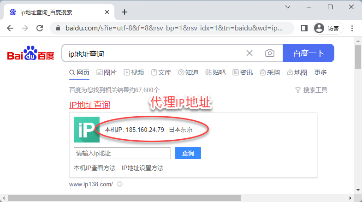Expand the 更多 tab options
Screen dimensions: 362x202
[x=320, y=72]
